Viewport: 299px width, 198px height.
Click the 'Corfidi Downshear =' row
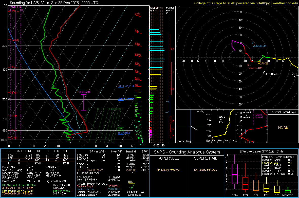tap(98, 192)
